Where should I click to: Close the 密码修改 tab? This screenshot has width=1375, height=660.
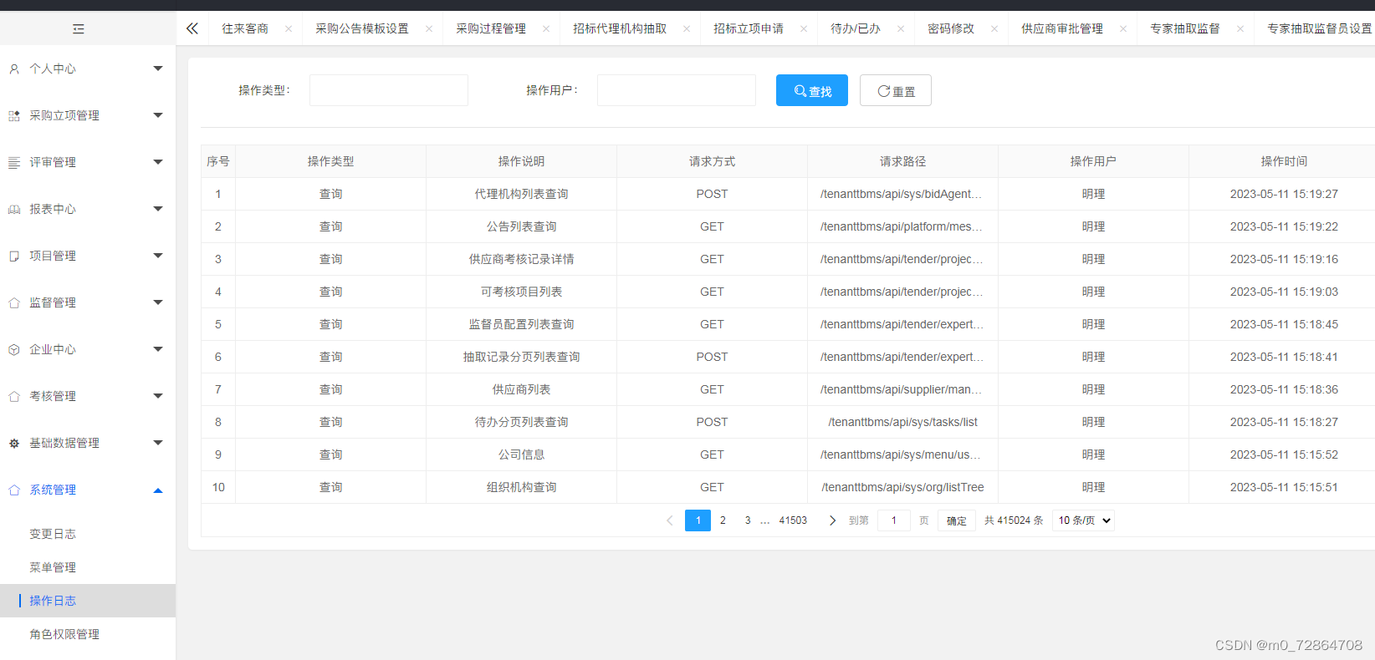click(994, 28)
